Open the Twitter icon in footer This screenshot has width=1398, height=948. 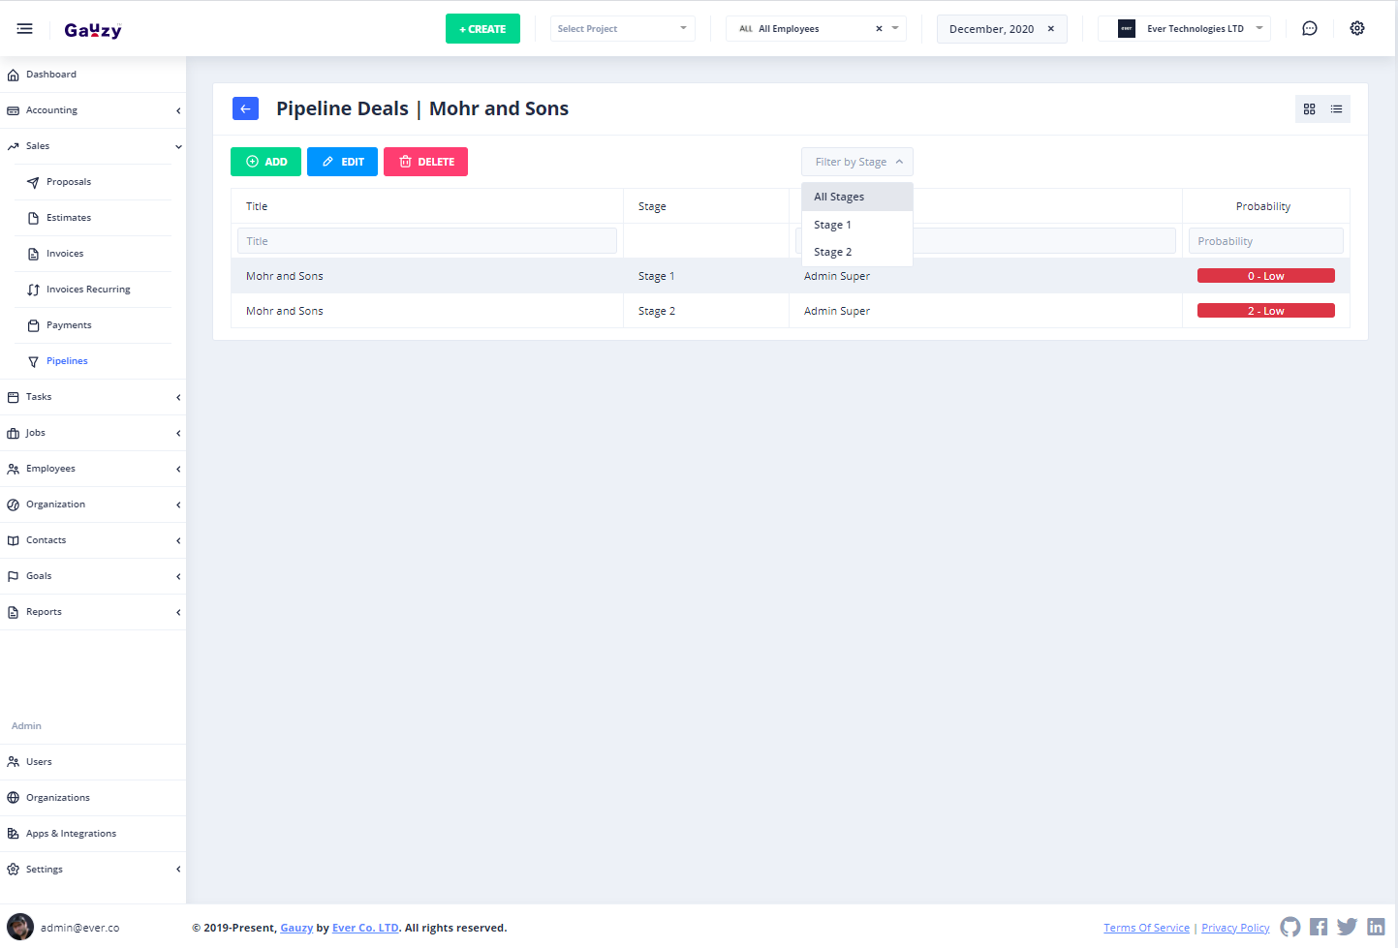1347,927
